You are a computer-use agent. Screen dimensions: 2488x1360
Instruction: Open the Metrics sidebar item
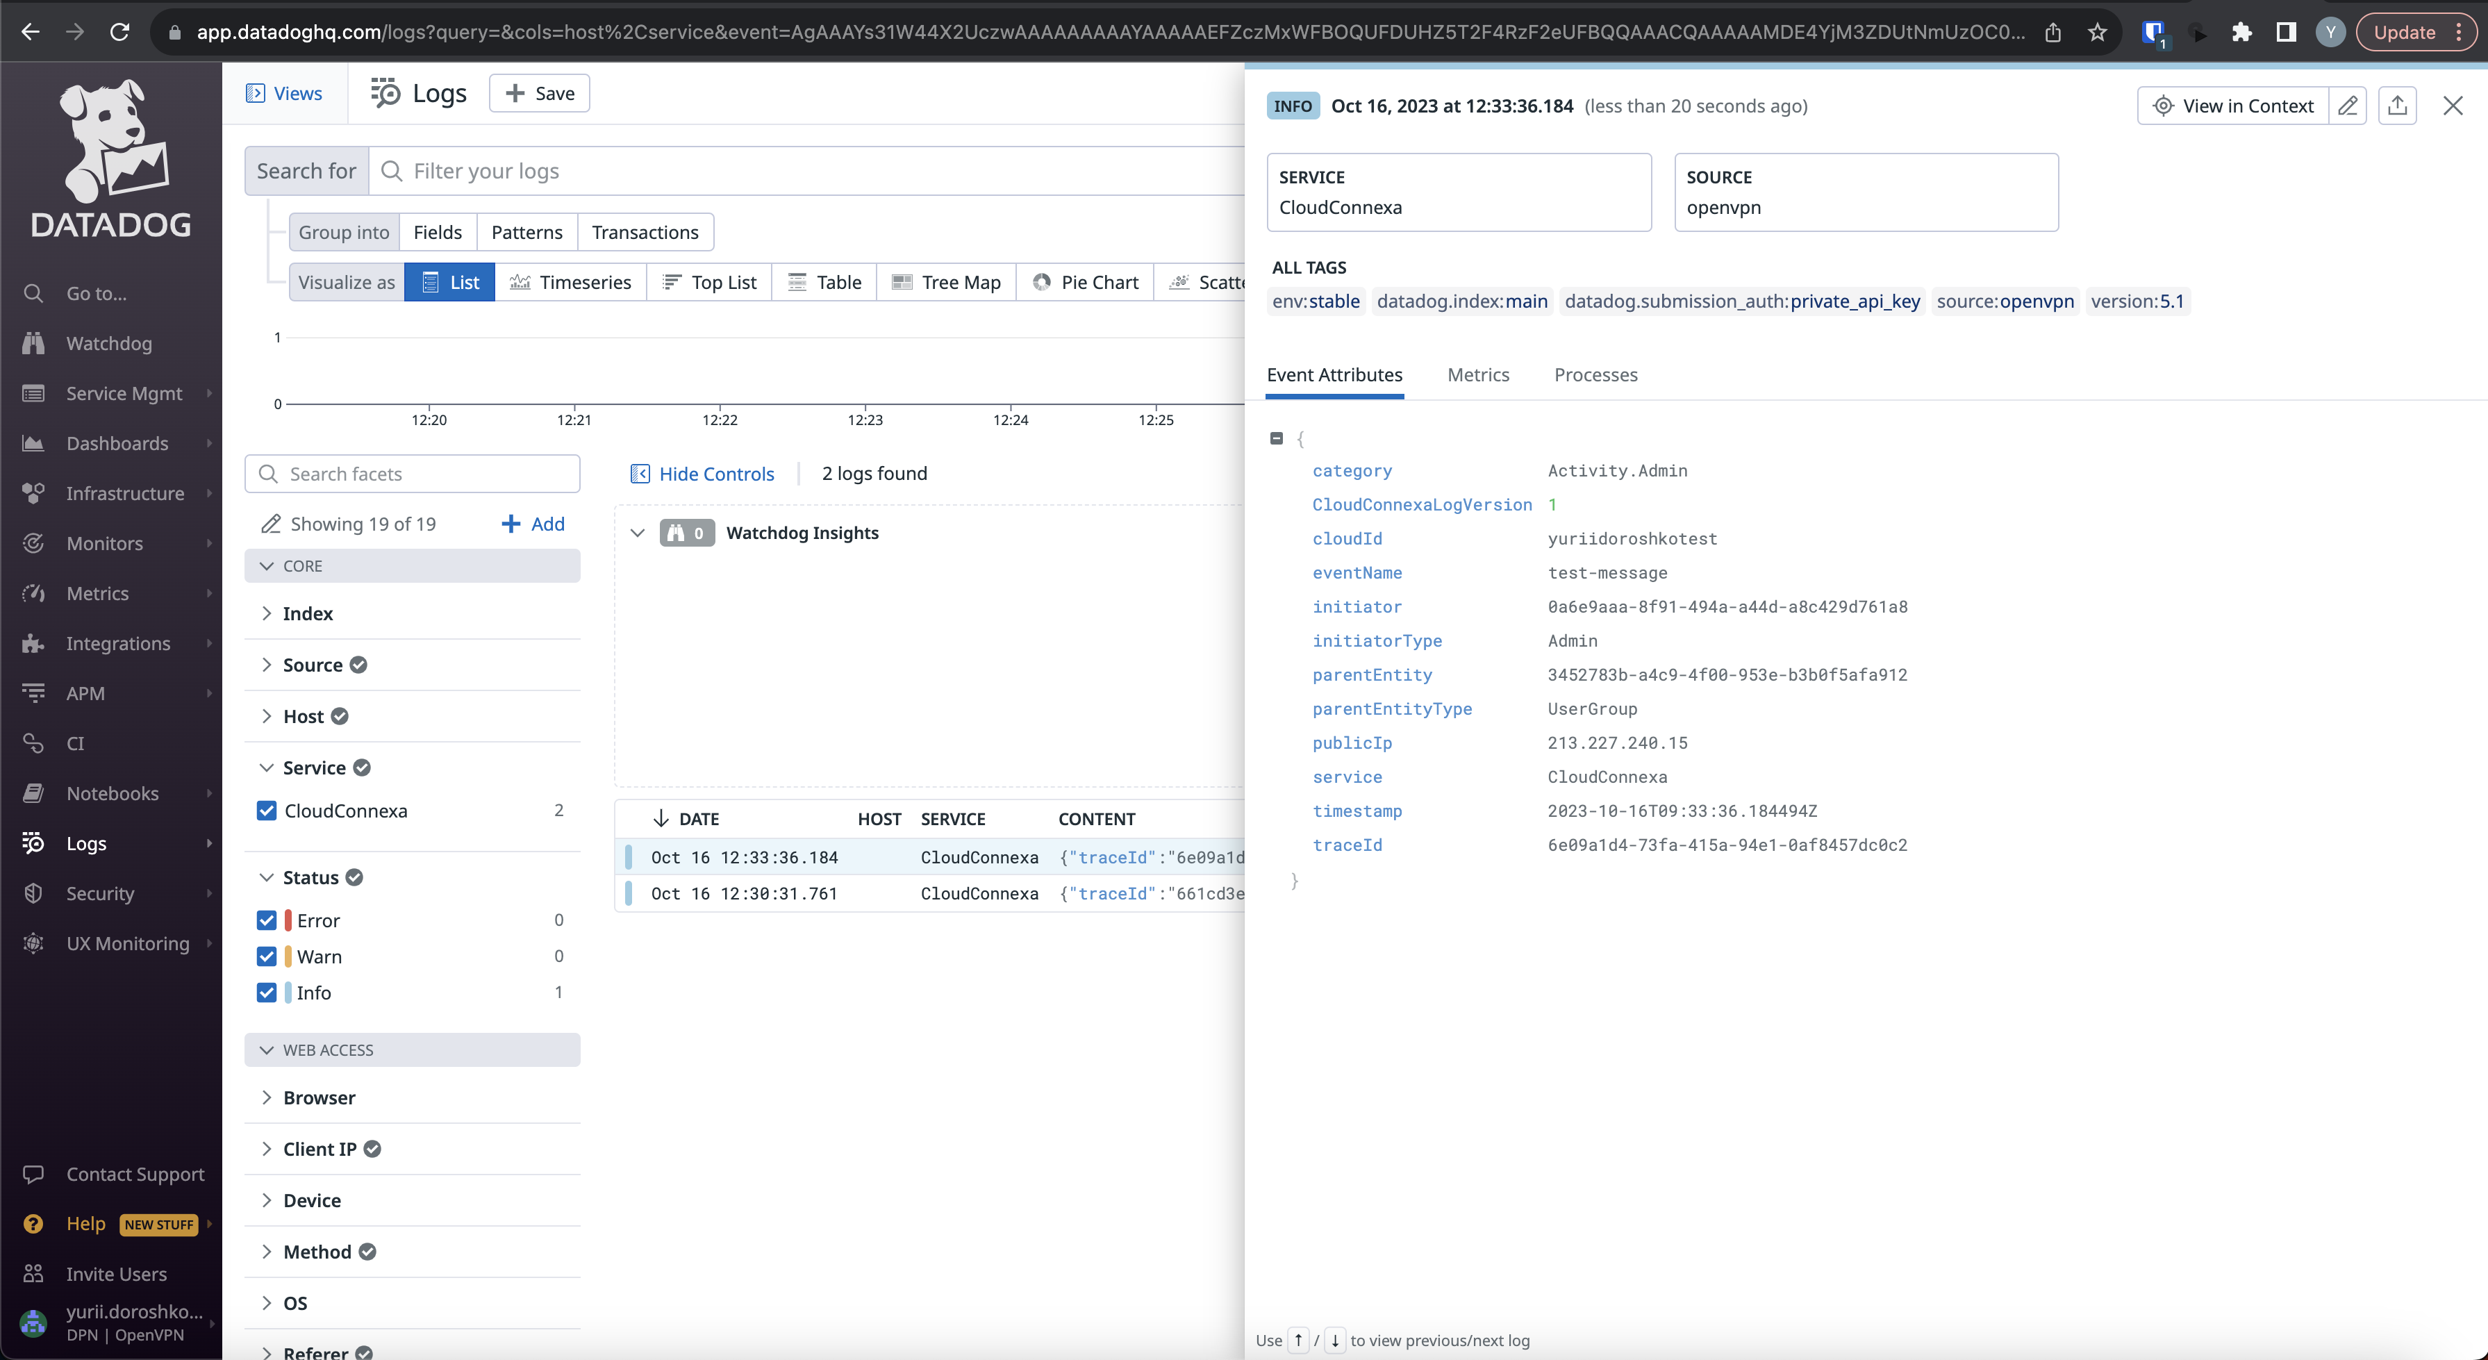pos(99,593)
